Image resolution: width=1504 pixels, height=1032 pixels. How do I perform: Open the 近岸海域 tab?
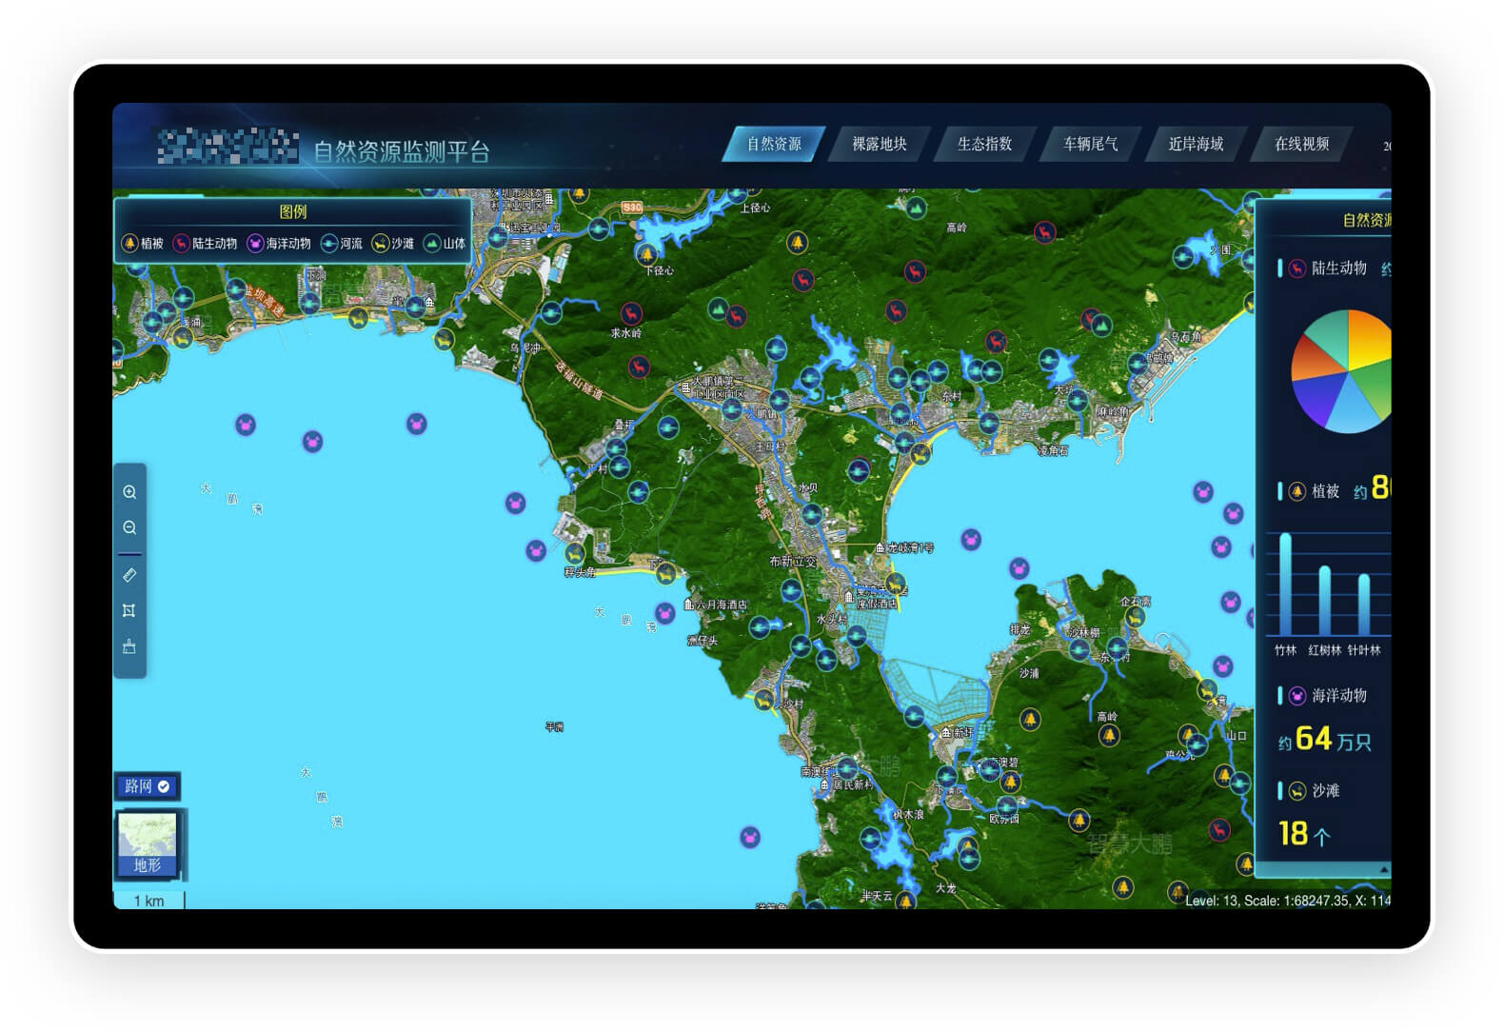[1196, 144]
